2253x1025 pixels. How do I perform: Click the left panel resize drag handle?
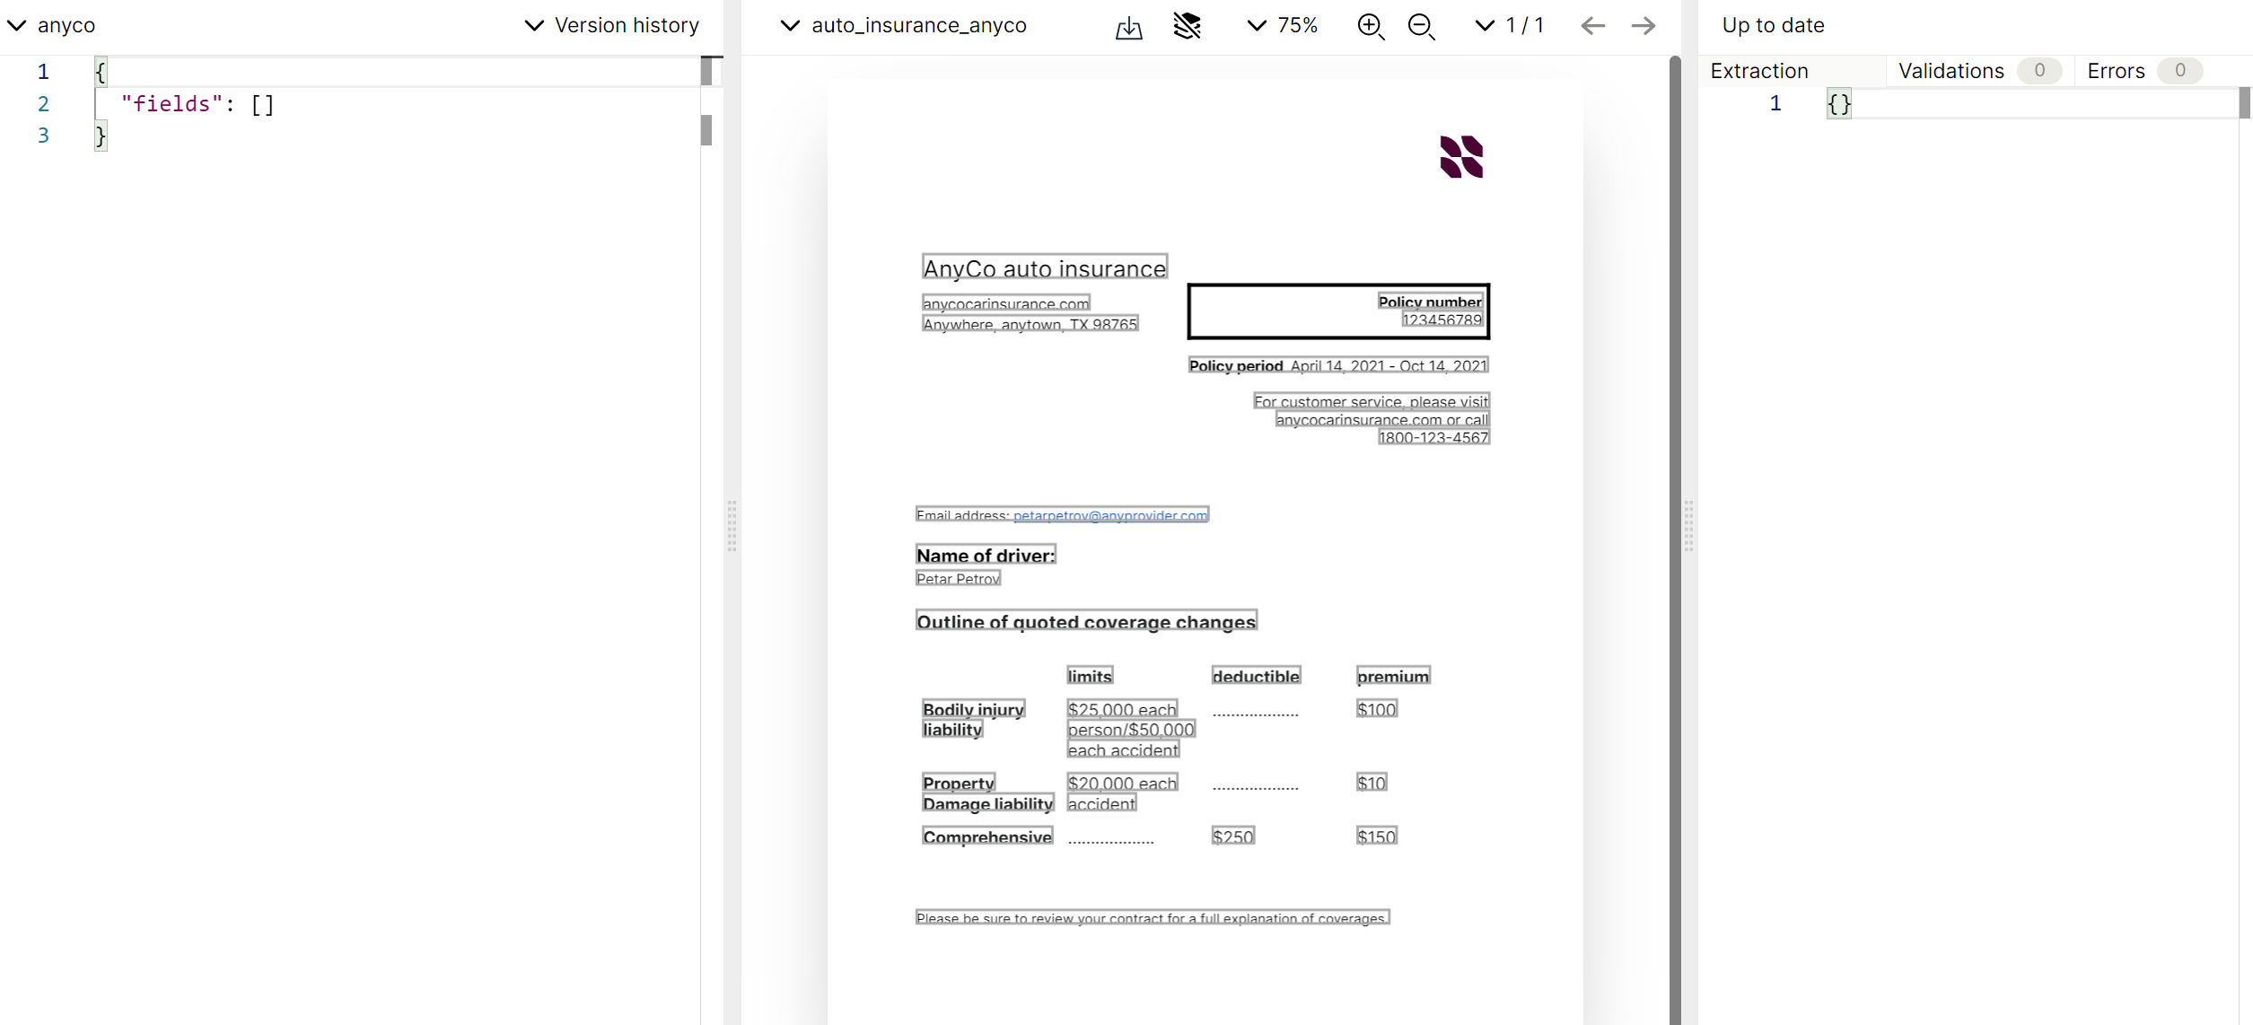[x=732, y=526]
